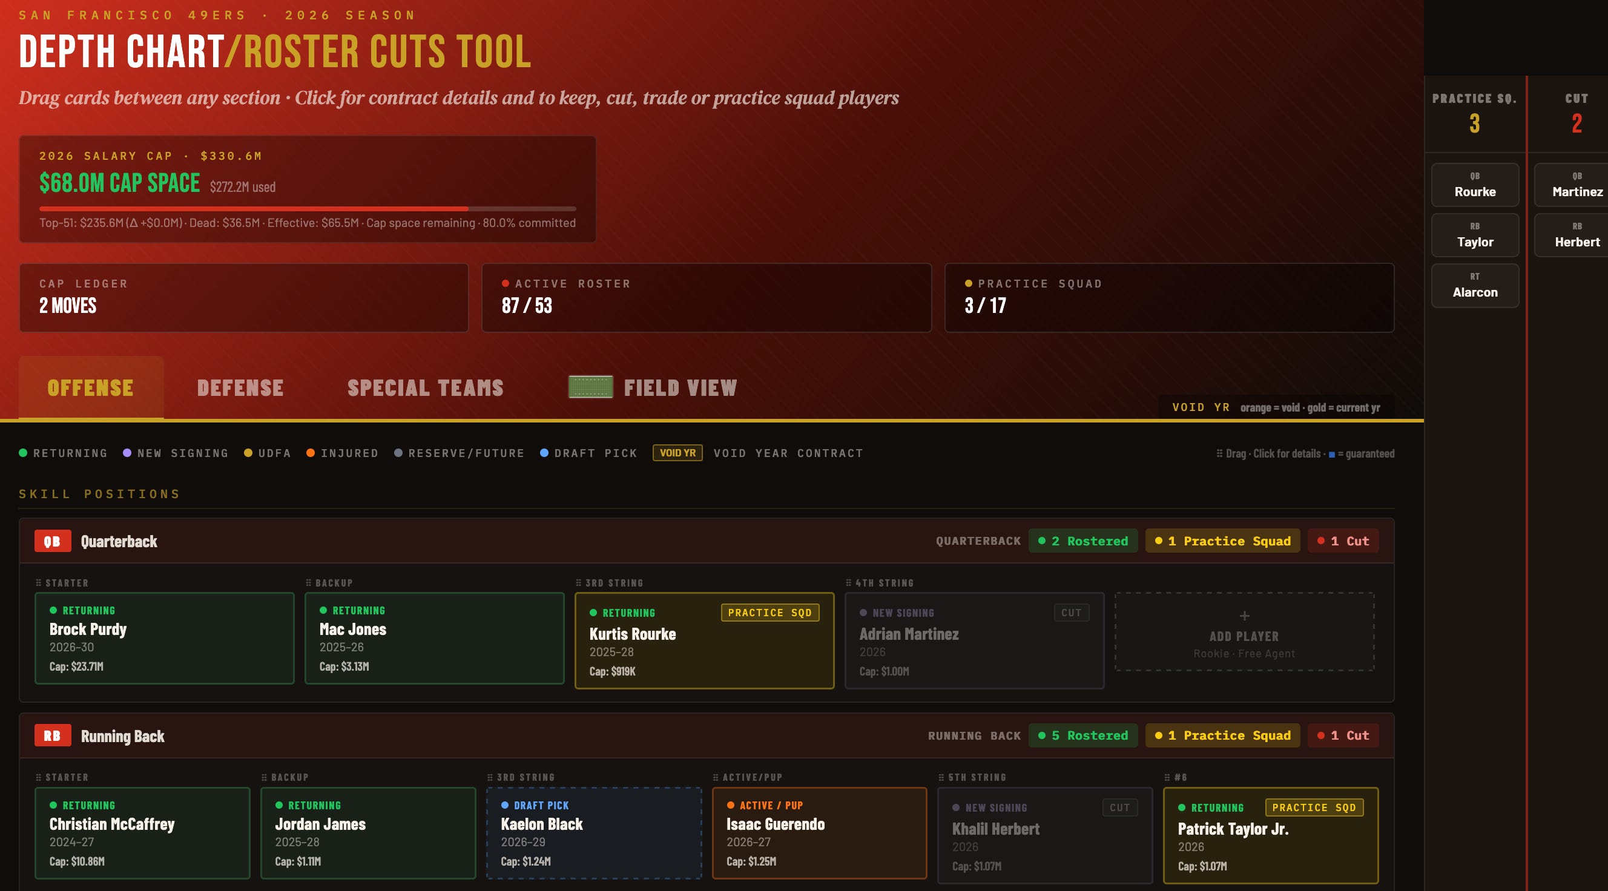The width and height of the screenshot is (1608, 891).
Task: Click the gold dot on Practice Squad card
Action: click(x=969, y=283)
